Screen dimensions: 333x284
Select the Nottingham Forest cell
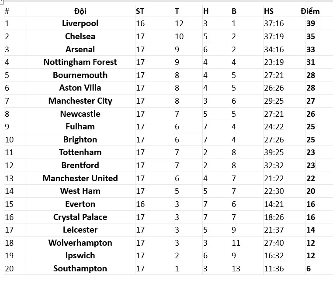tap(80, 62)
